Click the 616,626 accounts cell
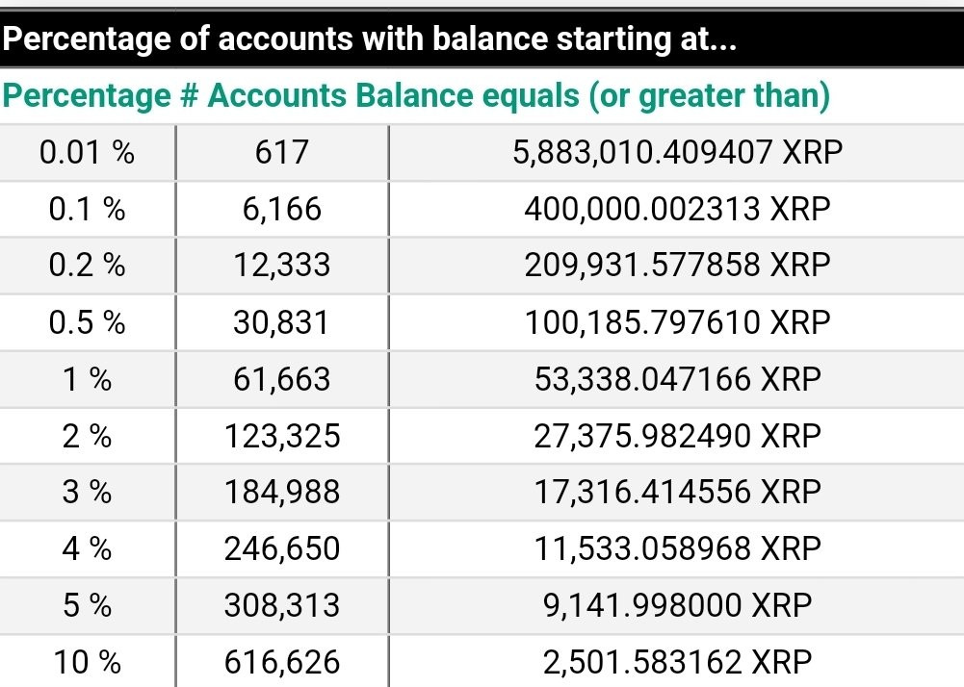The height and width of the screenshot is (687, 964). click(282, 662)
